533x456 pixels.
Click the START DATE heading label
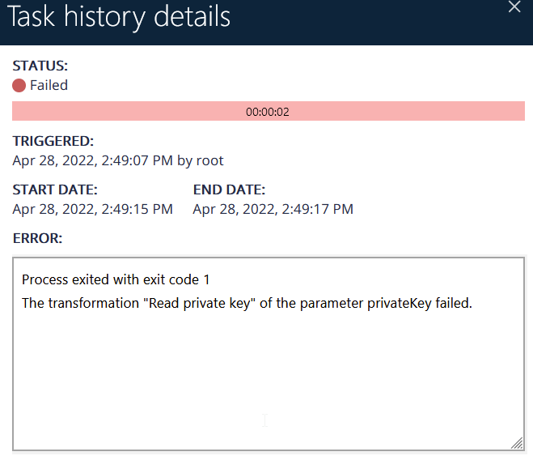pyautogui.click(x=55, y=190)
